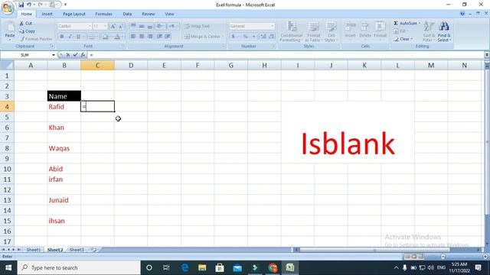Open Sort & Filter

coord(429,31)
